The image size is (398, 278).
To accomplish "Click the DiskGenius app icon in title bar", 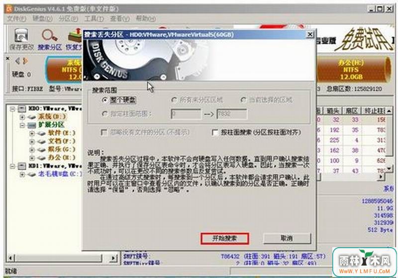I will [x=9, y=9].
